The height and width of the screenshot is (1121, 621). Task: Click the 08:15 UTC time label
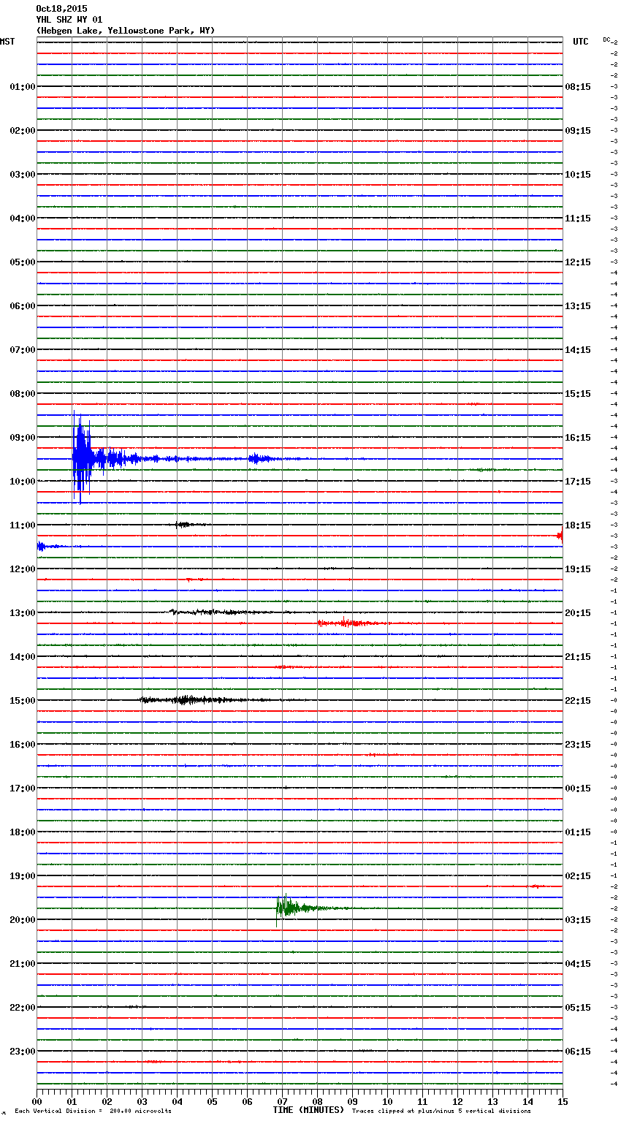[578, 87]
